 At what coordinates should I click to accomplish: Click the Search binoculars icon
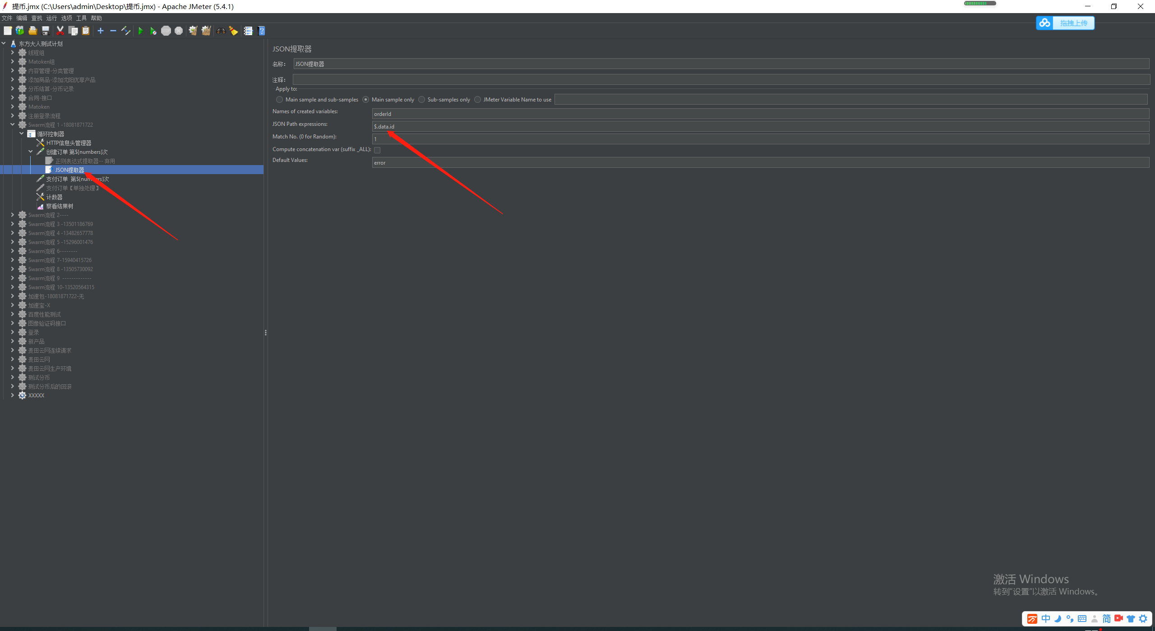pos(221,31)
